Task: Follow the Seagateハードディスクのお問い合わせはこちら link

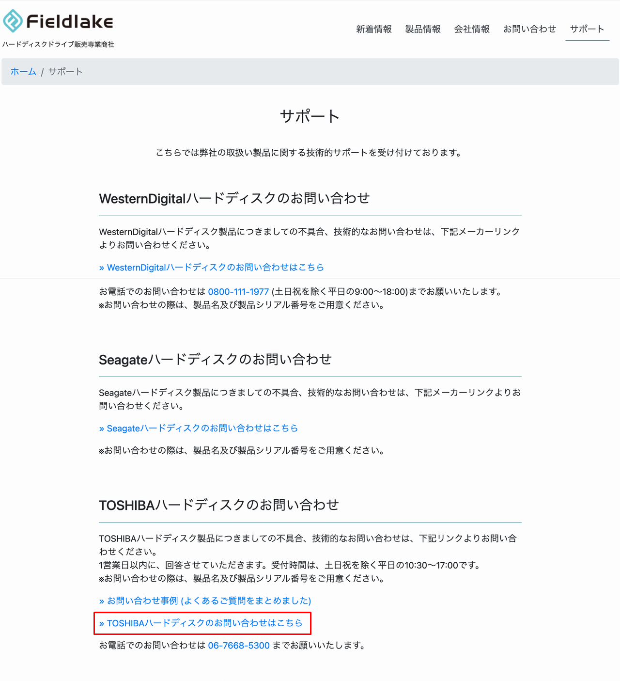Action: coord(199,428)
